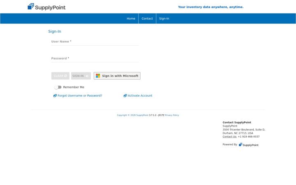
Task: Open the Activate Account link
Action: pyautogui.click(x=140, y=96)
